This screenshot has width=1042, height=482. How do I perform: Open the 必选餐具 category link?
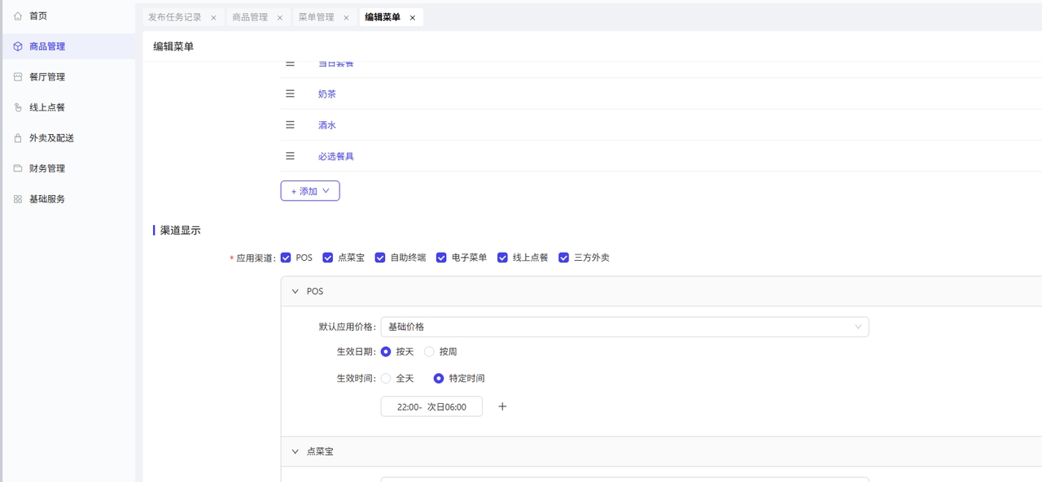[335, 156]
